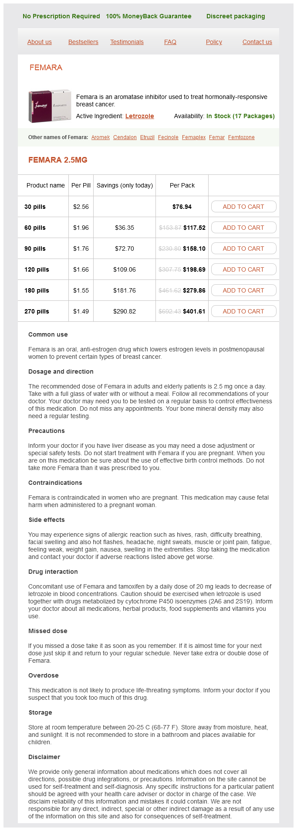This screenshot has height=831, width=297.
Task: Open the Policy page
Action: pyautogui.click(x=214, y=42)
